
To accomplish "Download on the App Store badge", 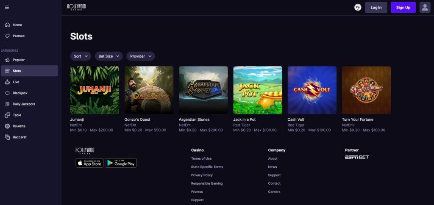I will 89,163.
